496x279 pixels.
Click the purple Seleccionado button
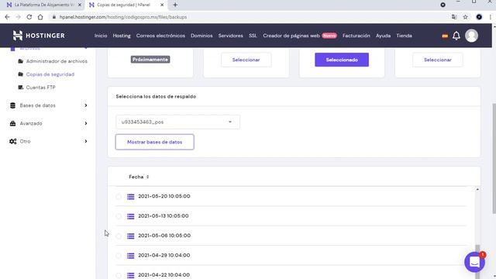(x=342, y=60)
